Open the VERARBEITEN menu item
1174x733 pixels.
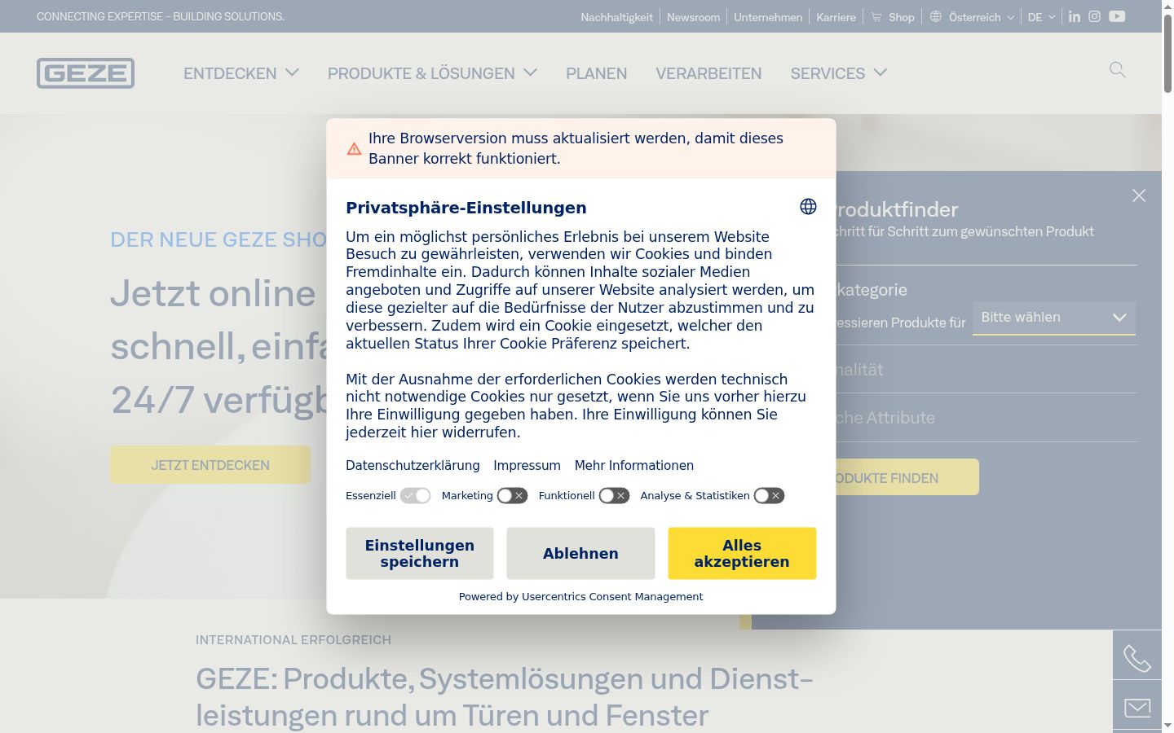[709, 73]
